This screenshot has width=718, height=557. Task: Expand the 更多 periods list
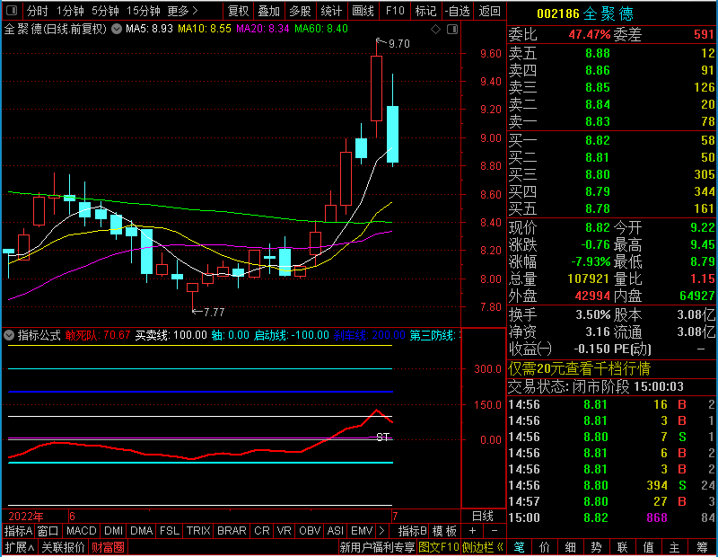(x=182, y=11)
